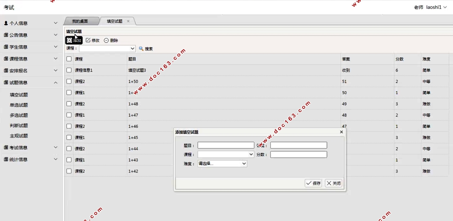Open the 课程 filter dropdown above the table
The width and height of the screenshot is (453, 221).
coord(107,48)
